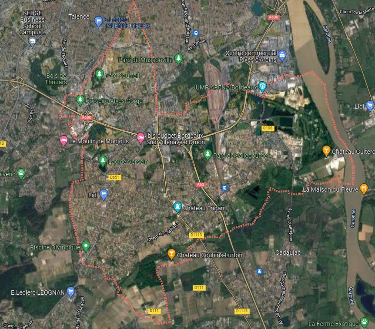Image resolution: width=375 pixels, height=329 pixels.
Task: Select La Ferme Exotique paw icon
Action: (364, 322)
